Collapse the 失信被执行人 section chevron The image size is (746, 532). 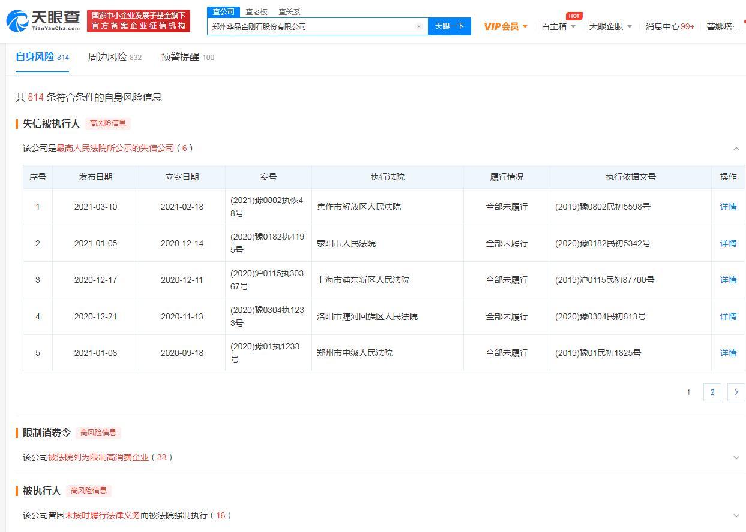(736, 149)
